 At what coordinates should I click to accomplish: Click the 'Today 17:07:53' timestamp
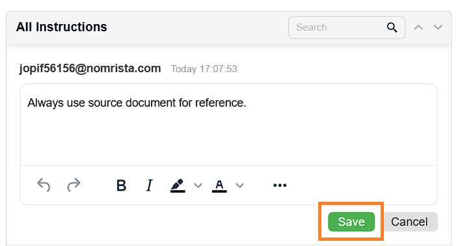pos(204,69)
